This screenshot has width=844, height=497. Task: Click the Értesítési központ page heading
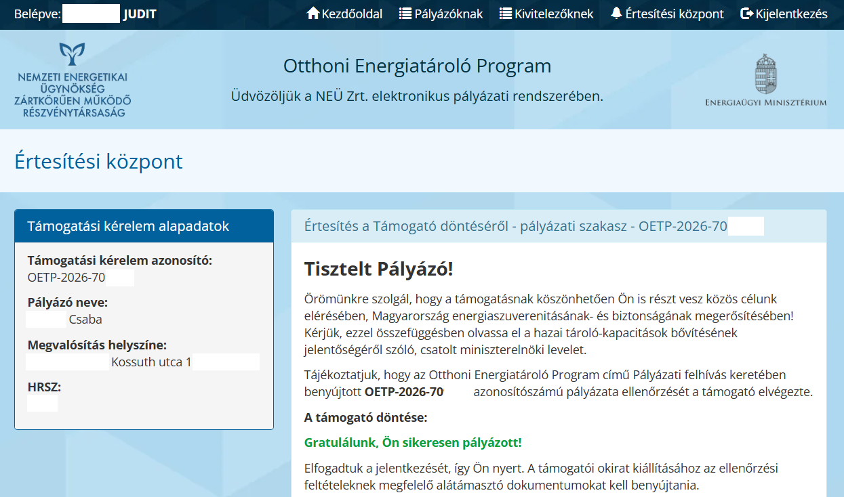(98, 162)
